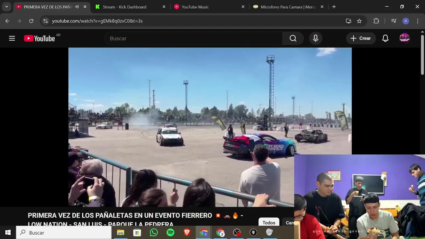425x239 pixels.
Task: Open the YouTube guide hamburger menu
Action: (x=12, y=39)
